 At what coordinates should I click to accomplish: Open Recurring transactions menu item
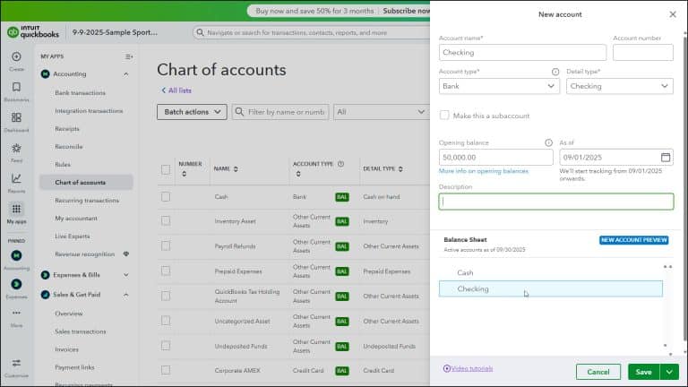tap(87, 201)
